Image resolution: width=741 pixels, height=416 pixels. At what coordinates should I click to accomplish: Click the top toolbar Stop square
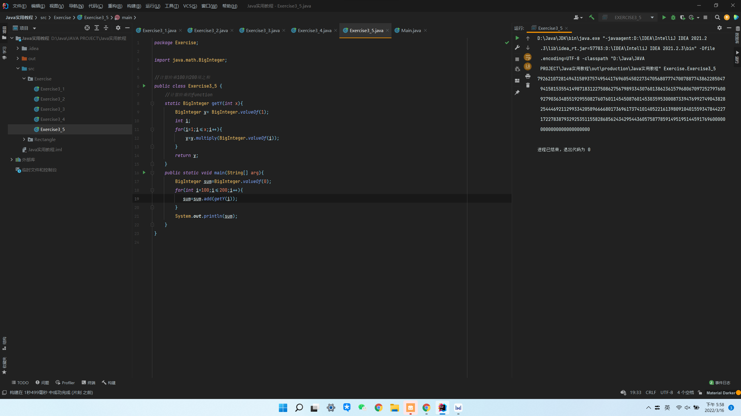[x=705, y=17]
